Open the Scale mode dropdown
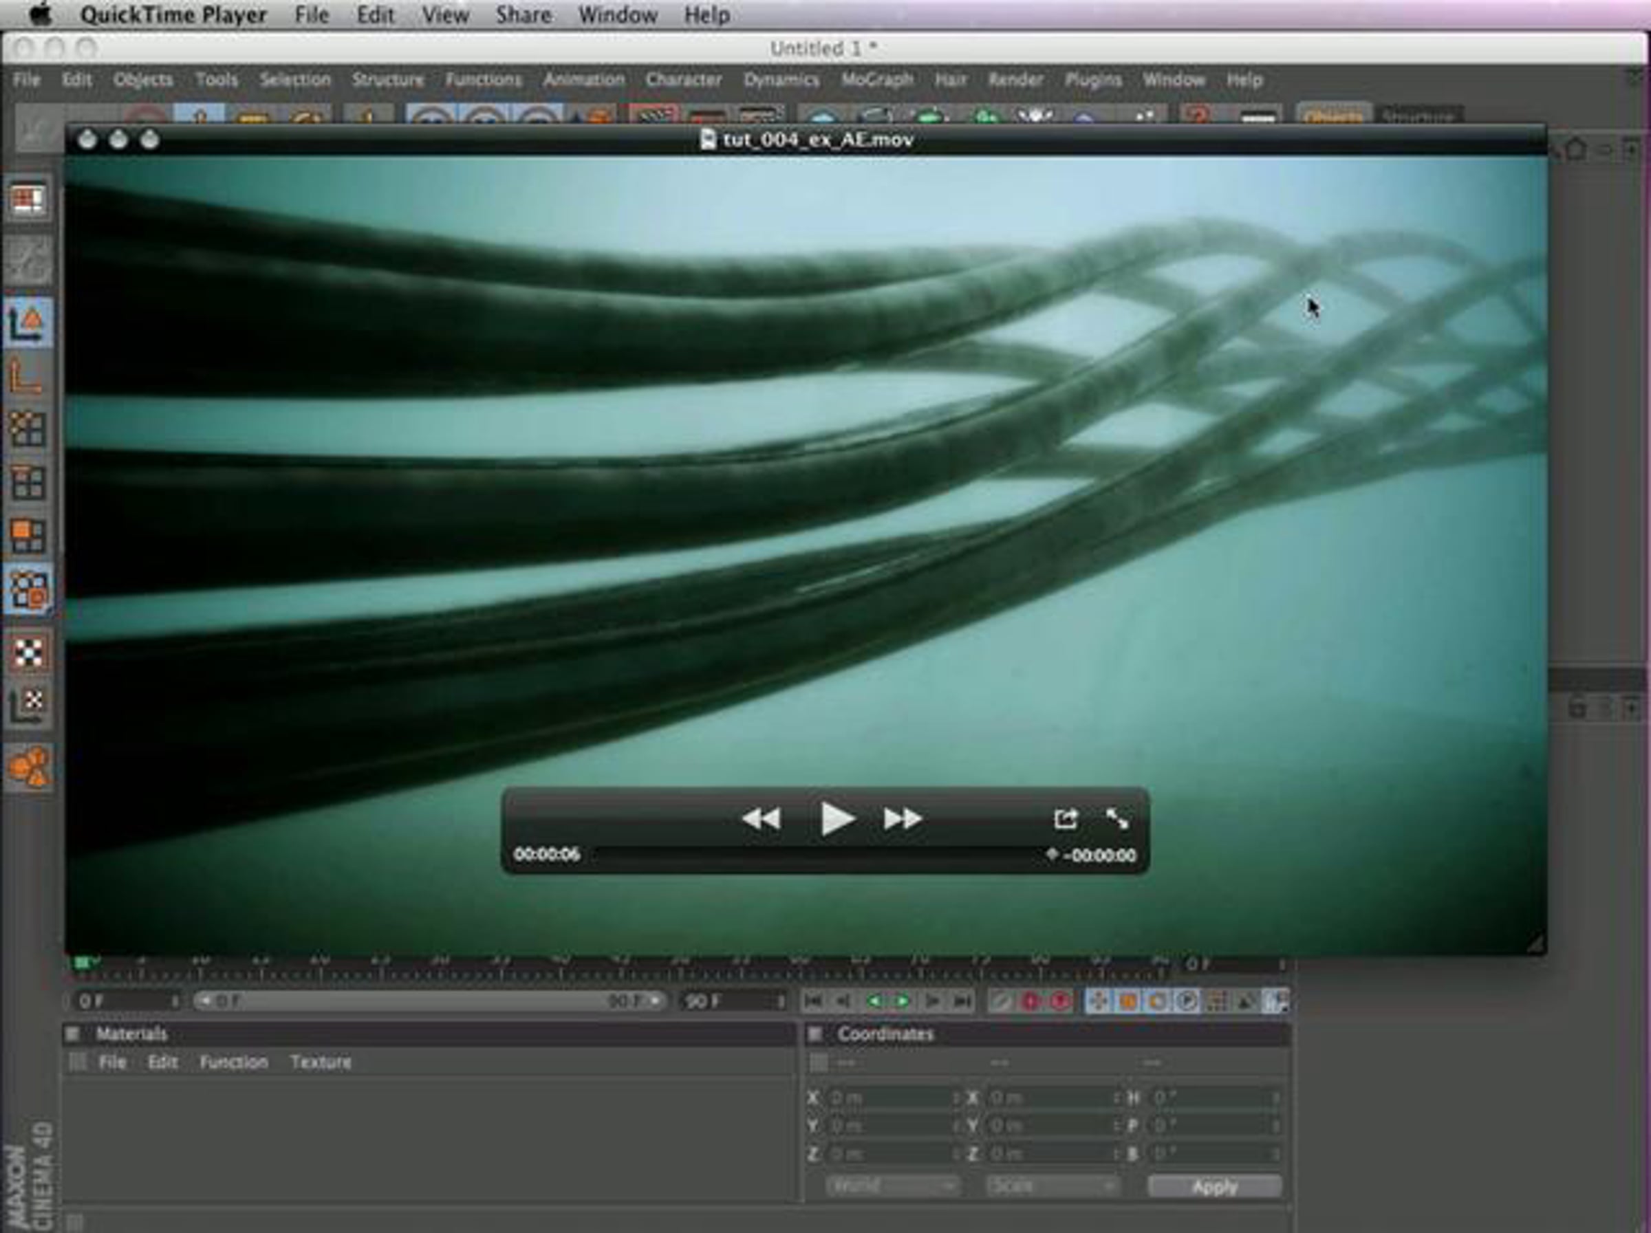 (x=1052, y=1186)
